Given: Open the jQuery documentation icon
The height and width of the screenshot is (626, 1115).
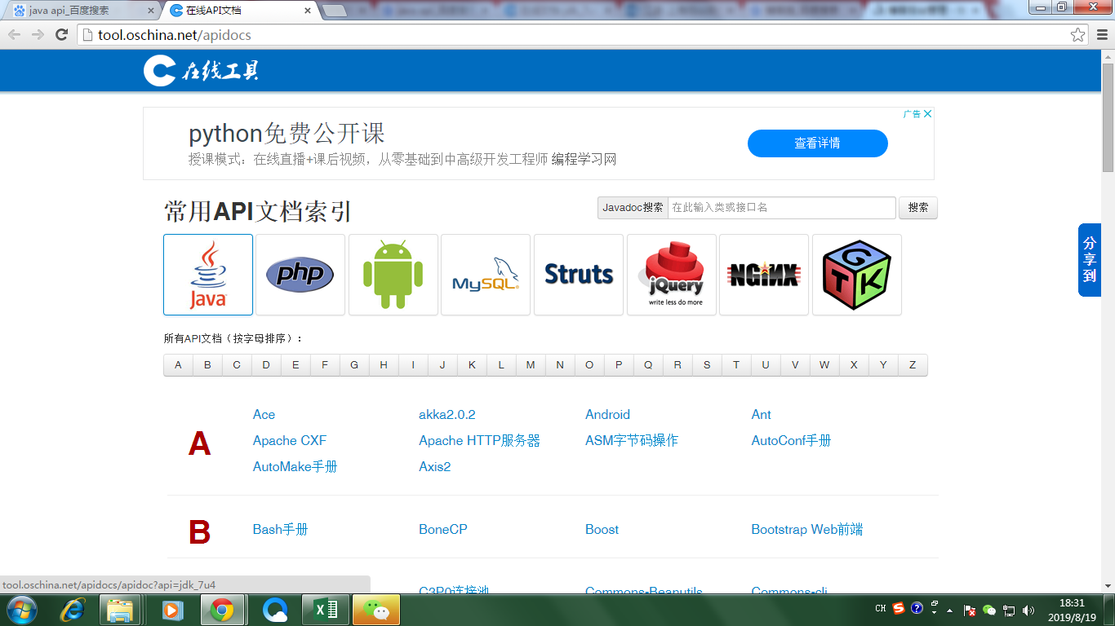Looking at the screenshot, I should tap(672, 275).
